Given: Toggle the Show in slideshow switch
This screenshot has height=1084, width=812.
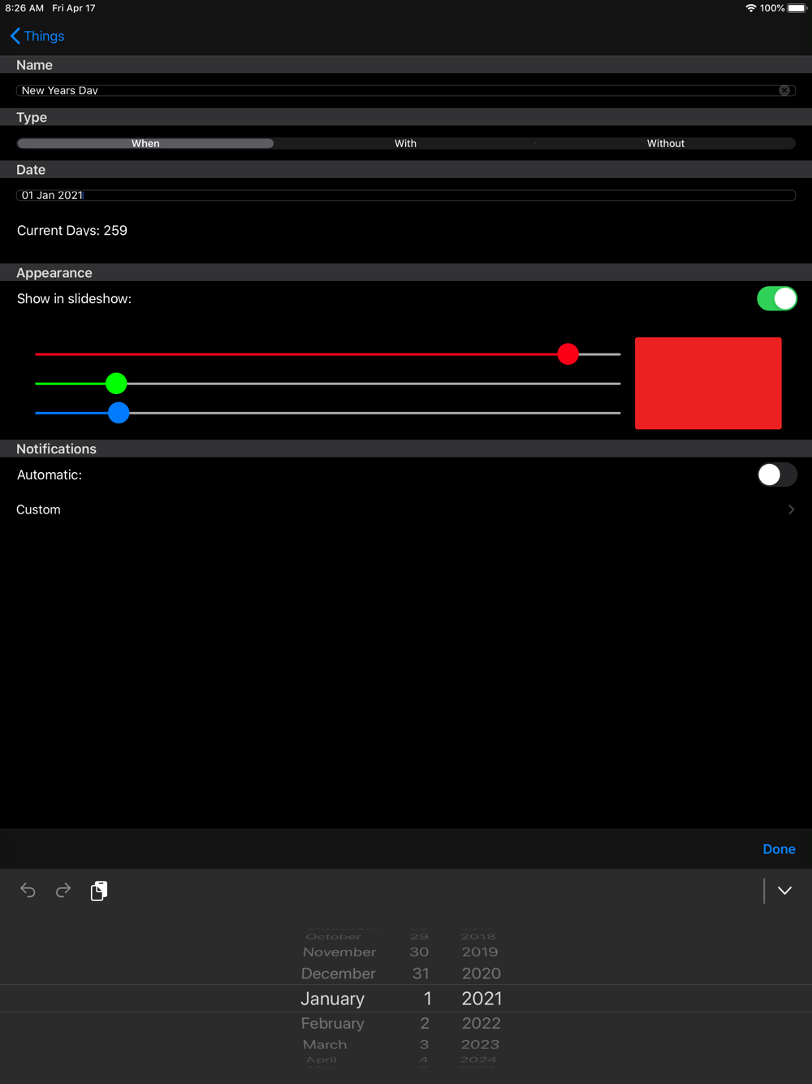Looking at the screenshot, I should point(777,298).
